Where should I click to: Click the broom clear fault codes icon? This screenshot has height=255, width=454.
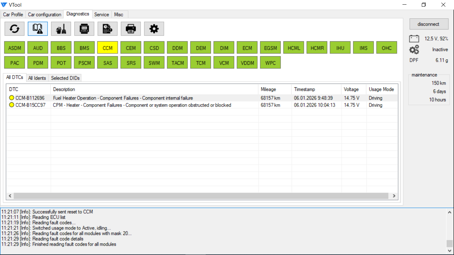pyautogui.click(x=61, y=29)
